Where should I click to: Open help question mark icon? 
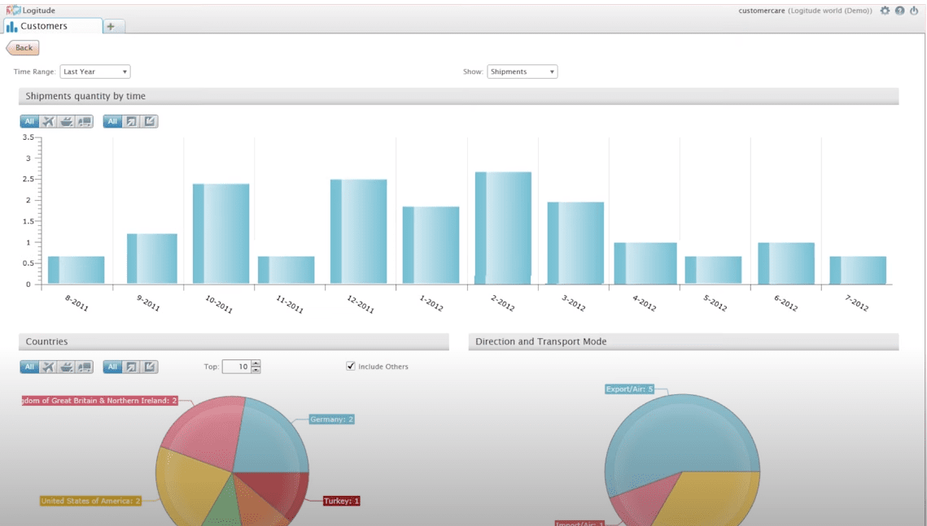pos(899,11)
